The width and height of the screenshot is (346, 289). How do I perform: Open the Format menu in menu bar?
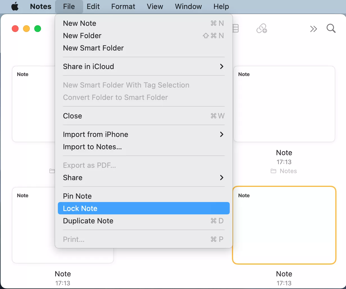[123, 6]
